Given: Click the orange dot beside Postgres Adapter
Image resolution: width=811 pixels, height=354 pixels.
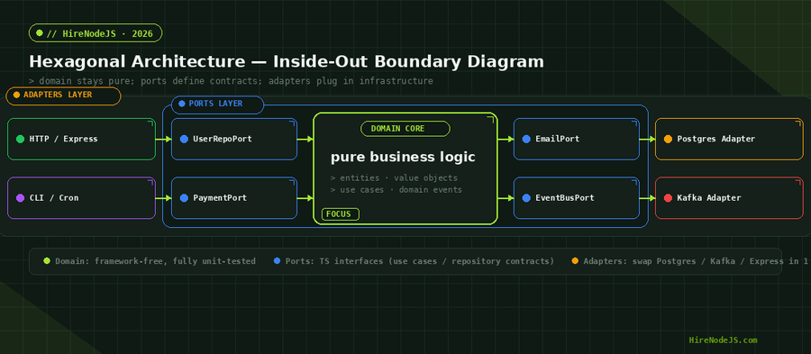Looking at the screenshot, I should click(x=668, y=139).
